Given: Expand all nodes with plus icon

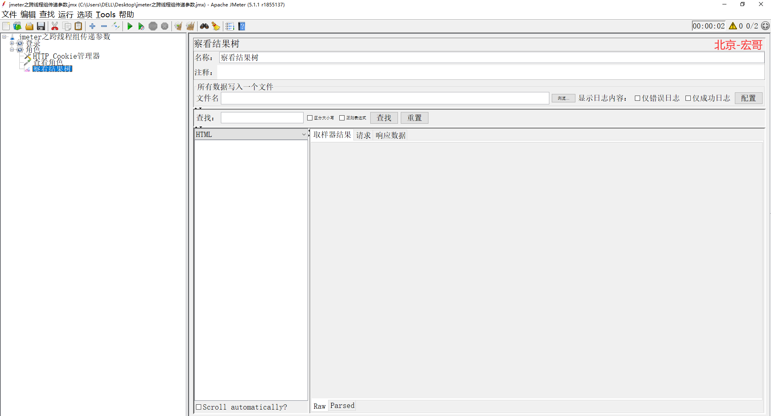Looking at the screenshot, I should [x=92, y=26].
